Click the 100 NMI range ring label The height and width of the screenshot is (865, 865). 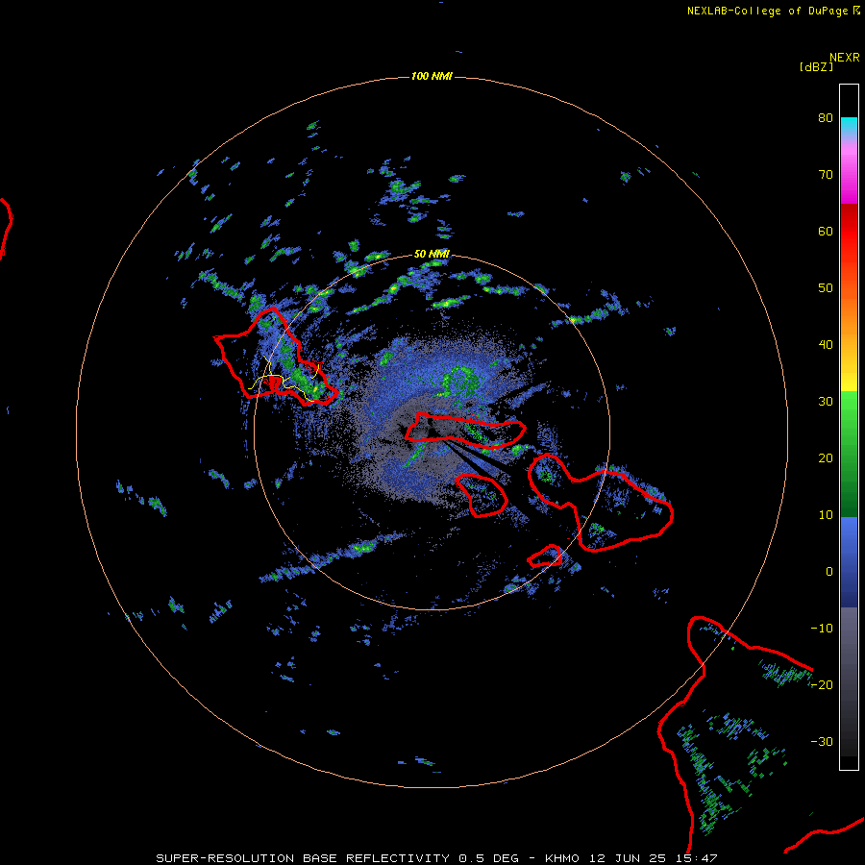coord(432,76)
